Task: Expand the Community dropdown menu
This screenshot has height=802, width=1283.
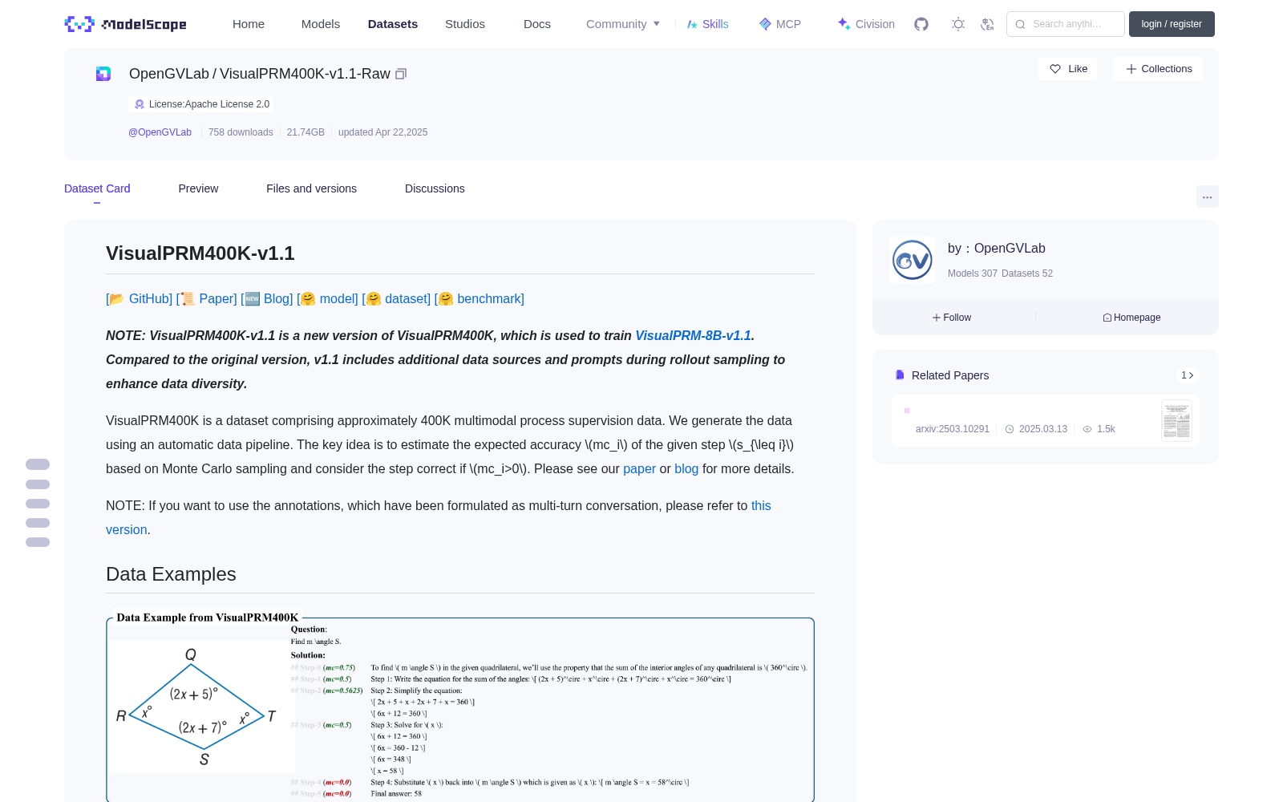Action: click(x=623, y=24)
